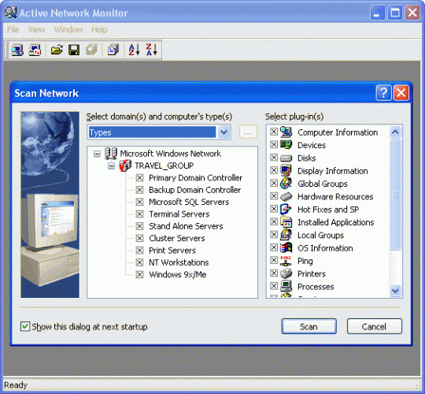This screenshot has width=425, height=394.
Task: Click the Devices plug-in icon
Action: tap(286, 145)
